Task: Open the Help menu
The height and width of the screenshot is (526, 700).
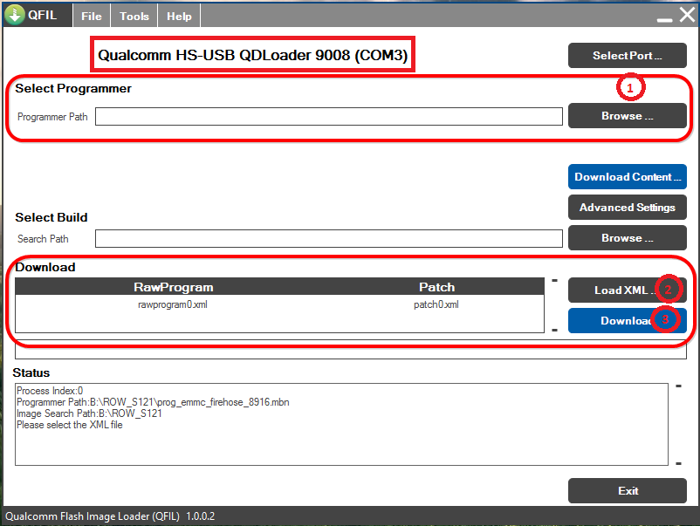Action: [179, 16]
